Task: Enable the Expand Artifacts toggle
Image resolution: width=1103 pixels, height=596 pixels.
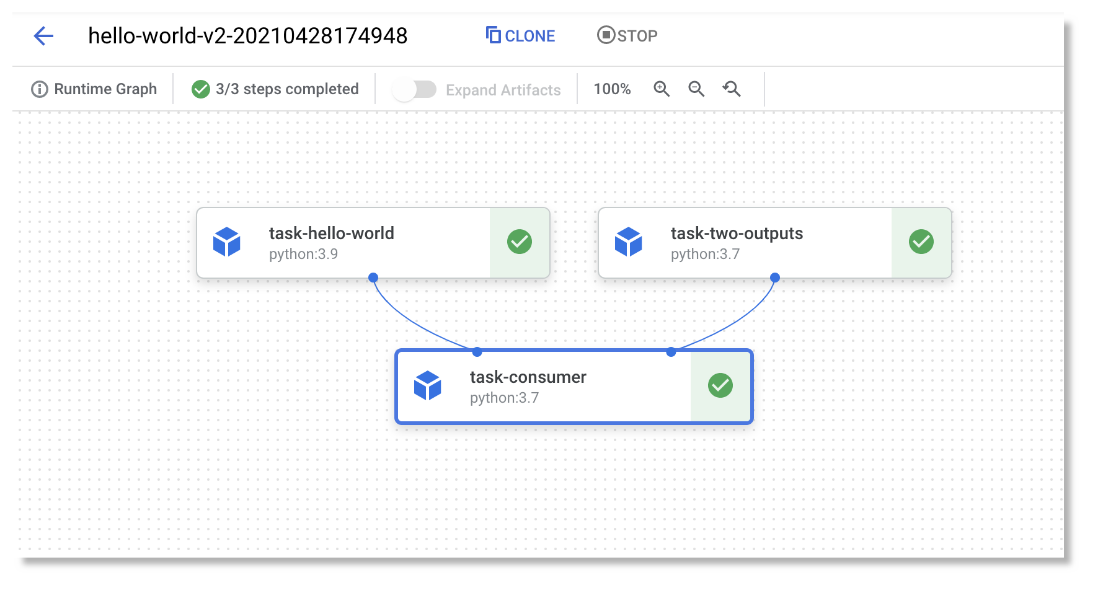Action: point(414,89)
